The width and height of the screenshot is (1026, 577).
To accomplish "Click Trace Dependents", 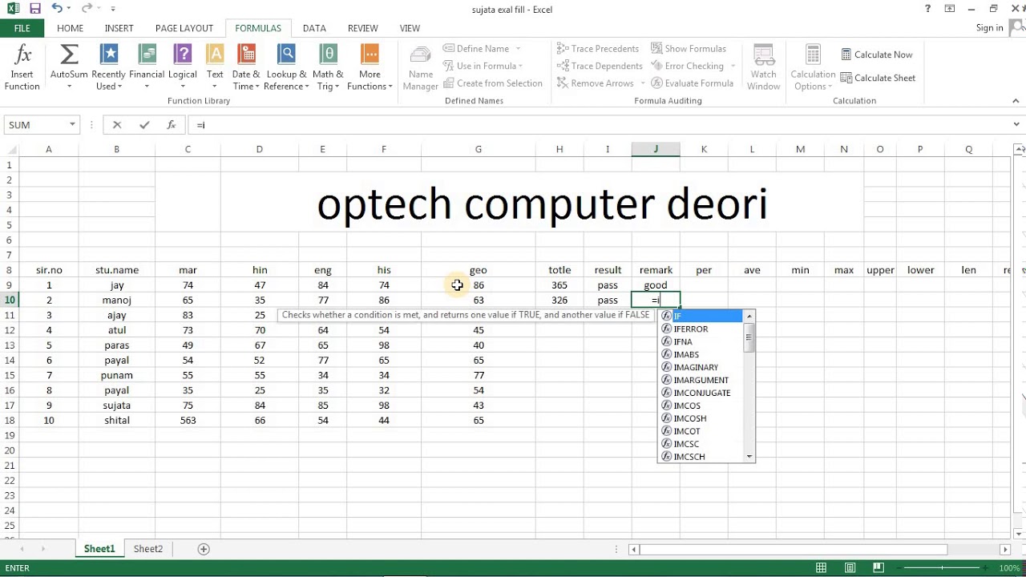I will coord(600,66).
